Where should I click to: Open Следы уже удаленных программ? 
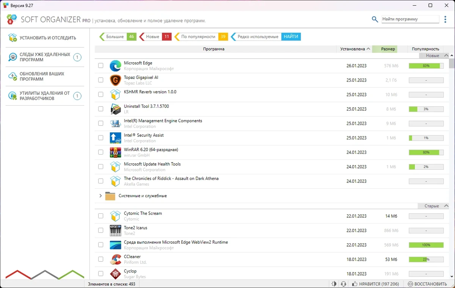(x=45, y=57)
